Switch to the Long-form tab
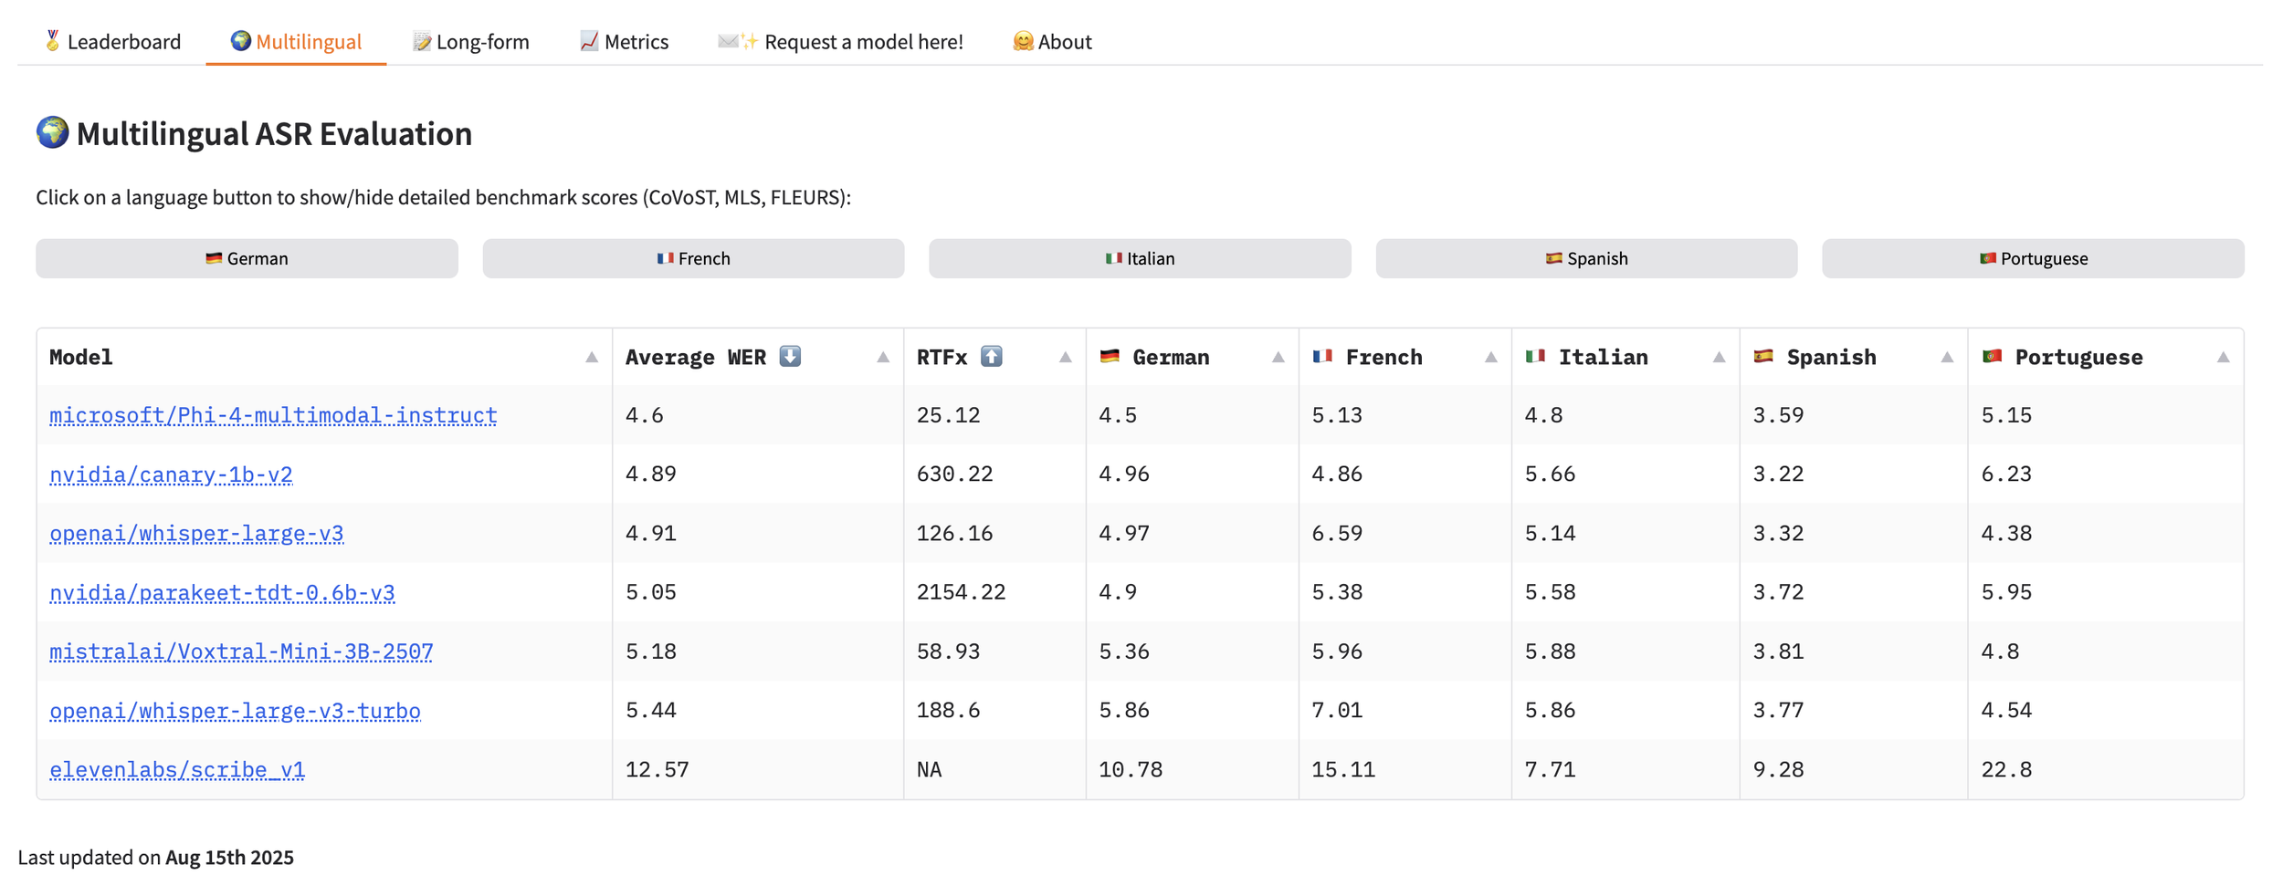Screen dimensions: 2283x886 pyautogui.click(x=470, y=42)
